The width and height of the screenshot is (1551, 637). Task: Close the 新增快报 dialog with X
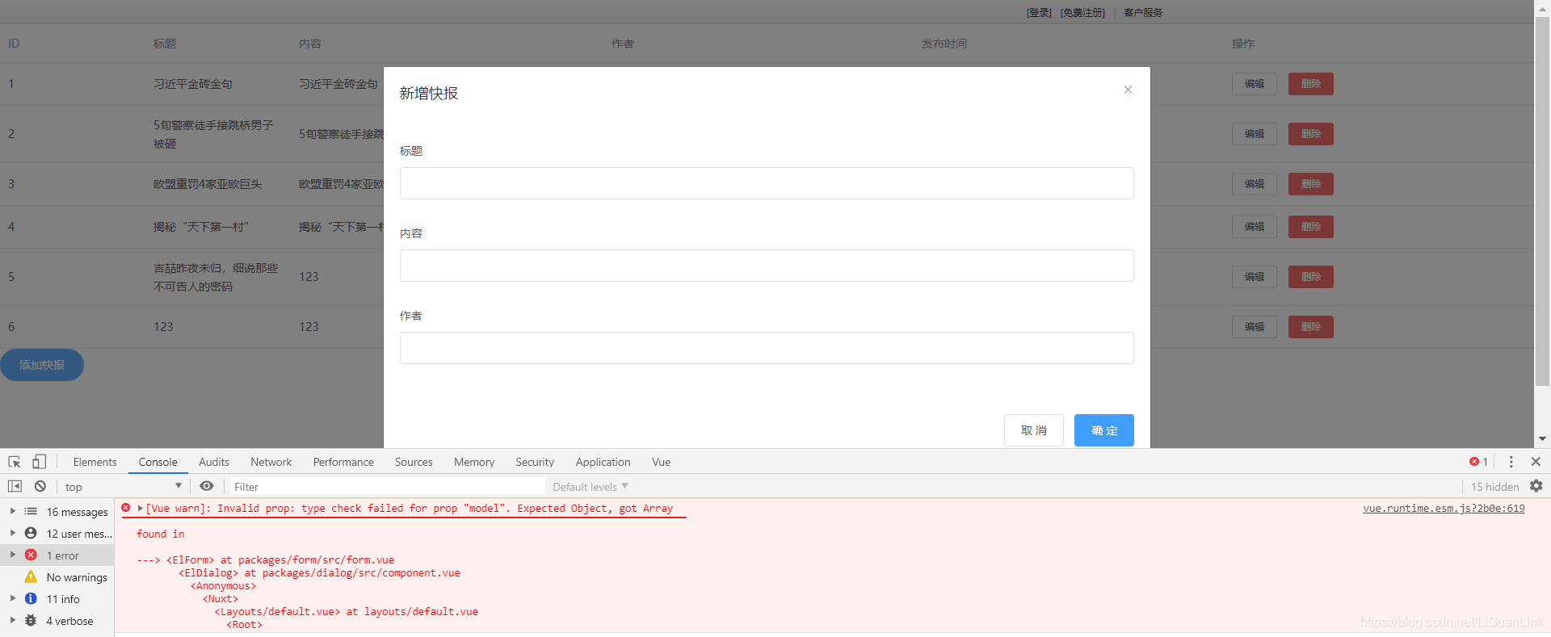(1128, 90)
